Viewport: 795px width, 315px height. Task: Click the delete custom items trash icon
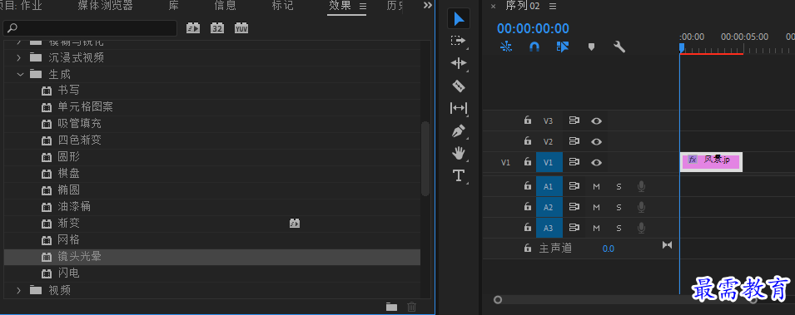pyautogui.click(x=412, y=307)
